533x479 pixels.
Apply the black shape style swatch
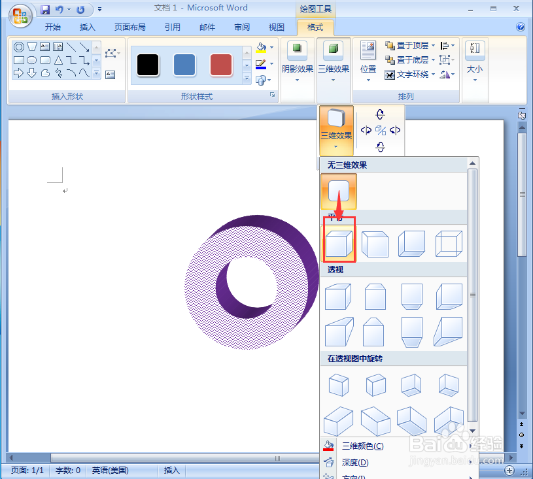[148, 65]
